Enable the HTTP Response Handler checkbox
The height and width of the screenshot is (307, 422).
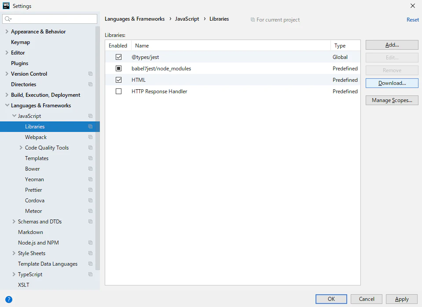119,91
